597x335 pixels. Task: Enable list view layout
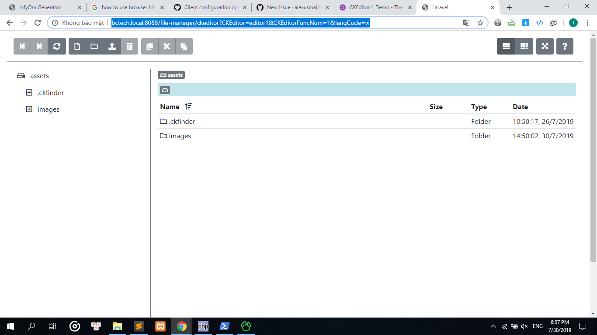(506, 46)
